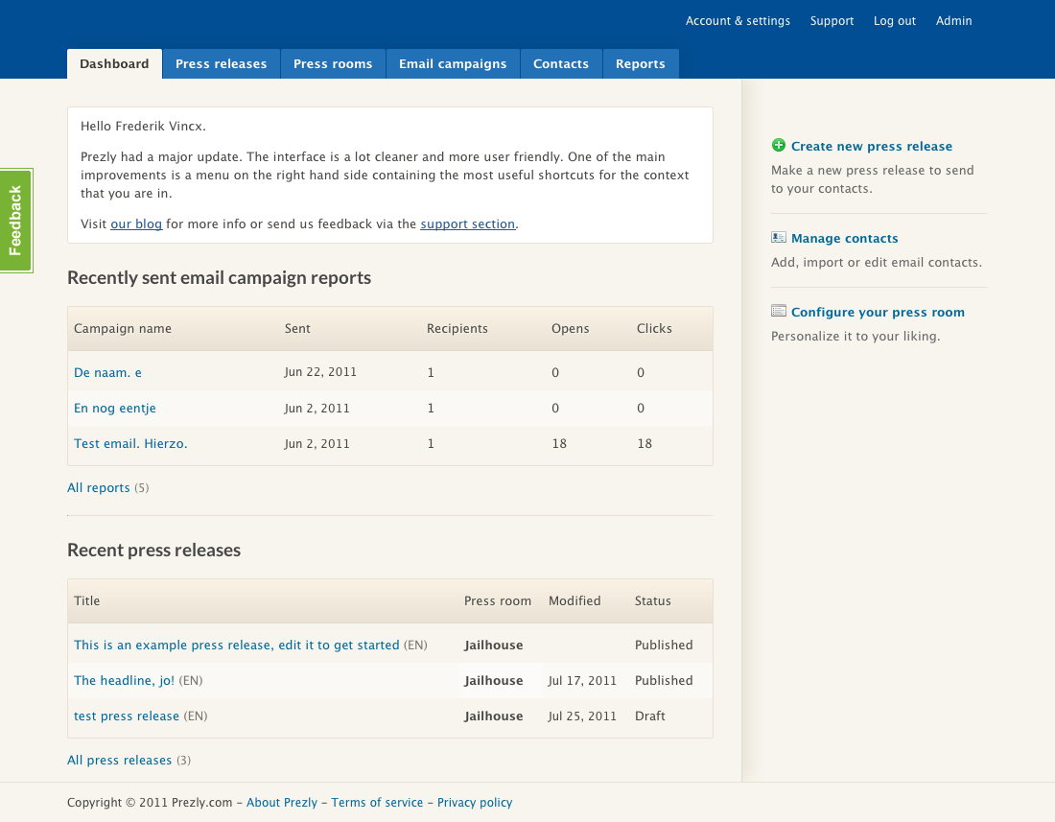
Task: Open the Privacy policy footer link
Action: pos(475,803)
